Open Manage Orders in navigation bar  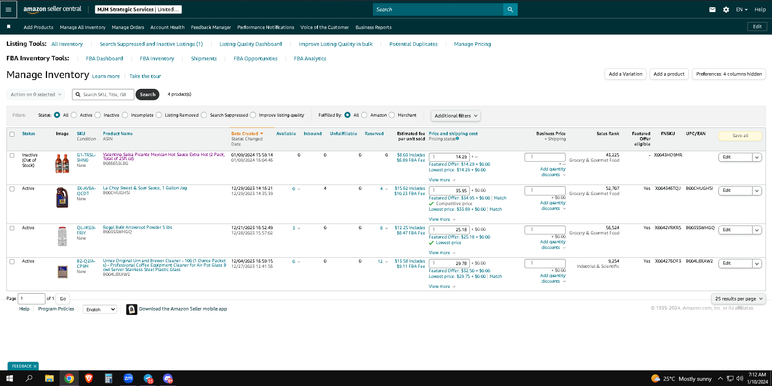click(128, 27)
